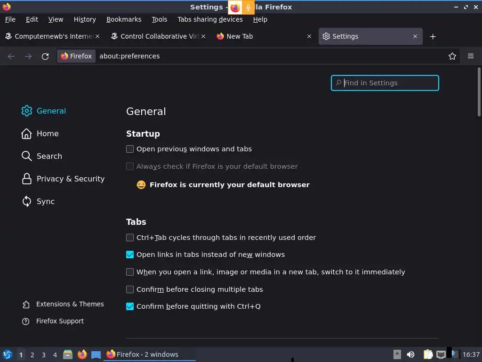Go to Privacy & Security settings

tap(63, 179)
